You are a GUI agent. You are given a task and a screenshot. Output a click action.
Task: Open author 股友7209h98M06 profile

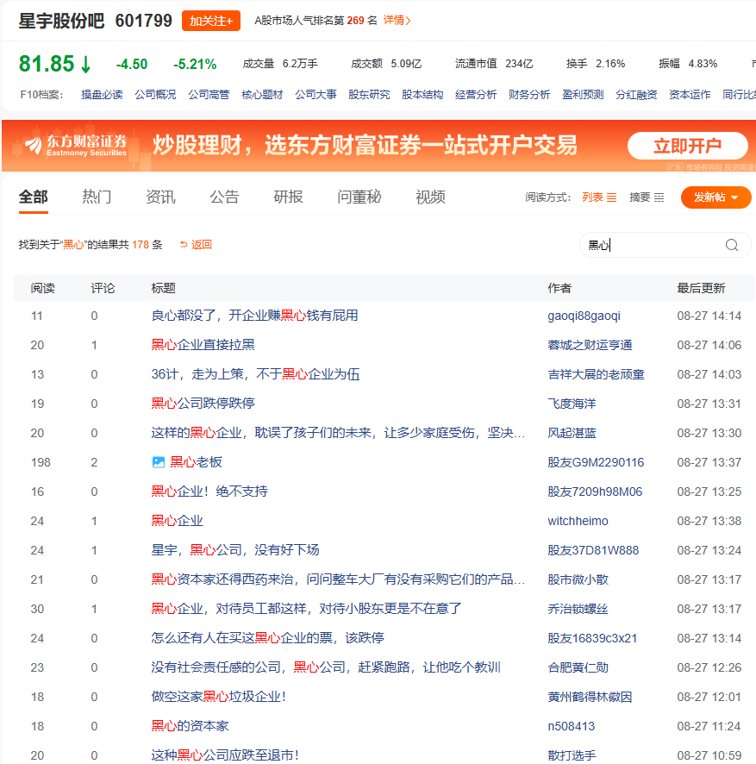pyautogui.click(x=595, y=492)
